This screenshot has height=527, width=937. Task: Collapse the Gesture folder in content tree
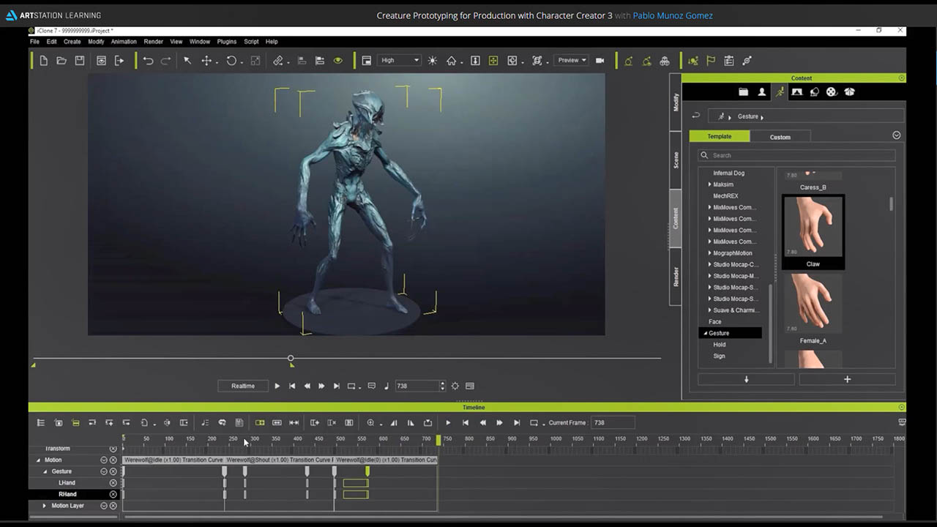click(x=706, y=333)
